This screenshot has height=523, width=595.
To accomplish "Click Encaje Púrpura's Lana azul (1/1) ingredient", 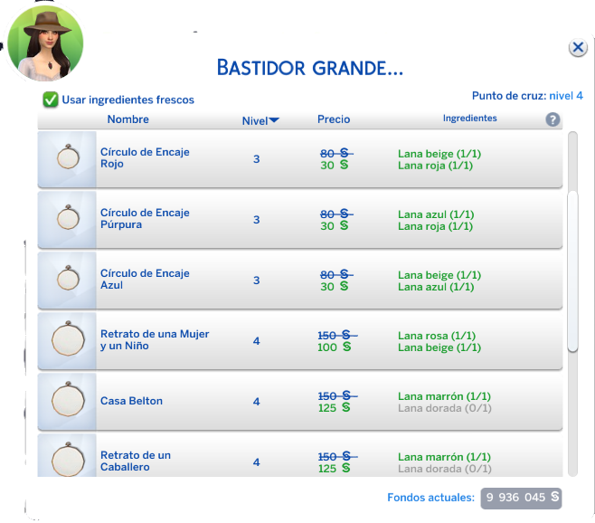I will (x=436, y=214).
